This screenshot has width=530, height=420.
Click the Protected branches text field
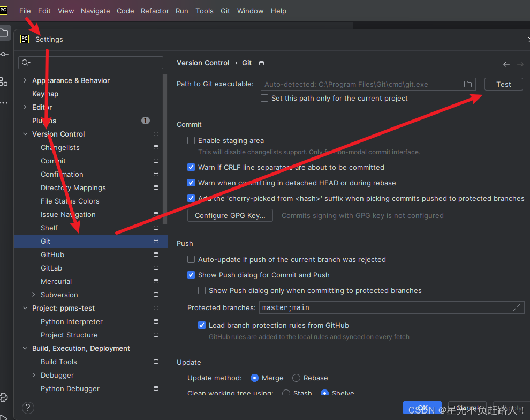[x=392, y=307]
